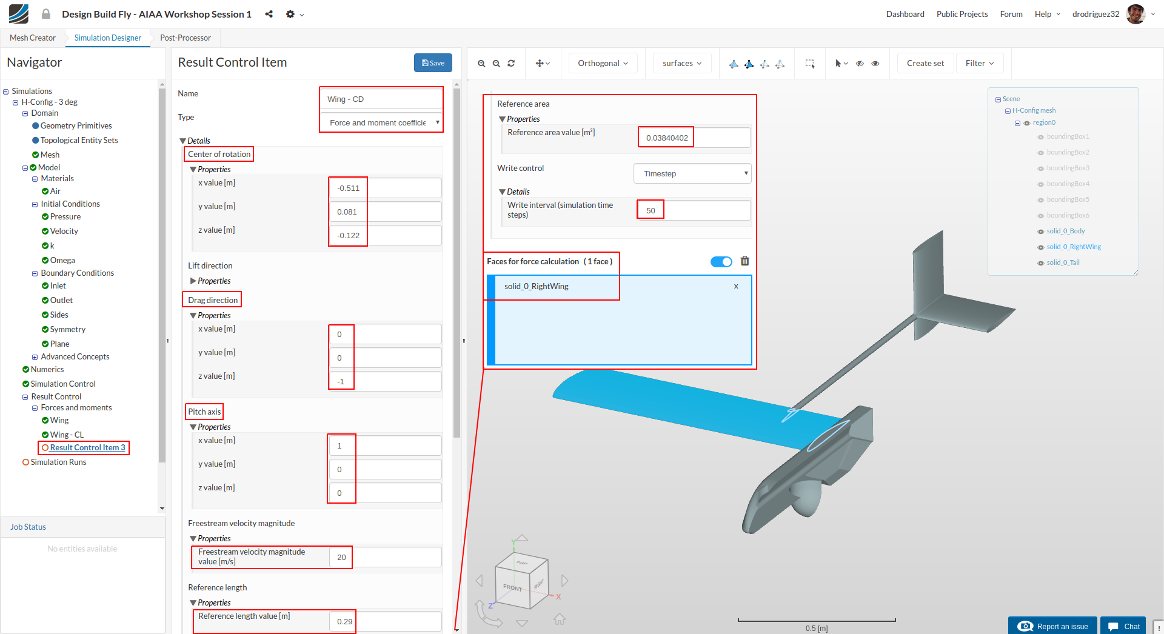Viewport: 1164px width, 634px height.
Task: Toggle visibility of solid_0_Tail
Action: (x=1041, y=263)
